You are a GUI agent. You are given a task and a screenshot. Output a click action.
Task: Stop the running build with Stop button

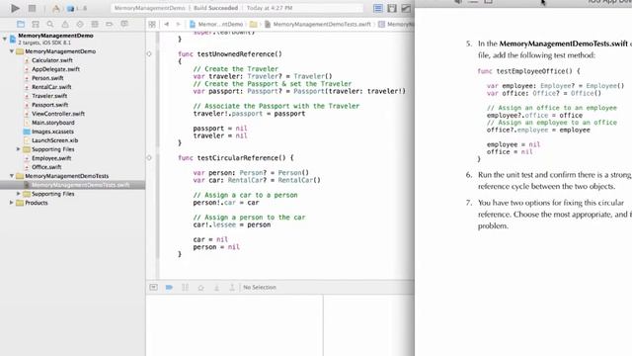click(x=33, y=8)
